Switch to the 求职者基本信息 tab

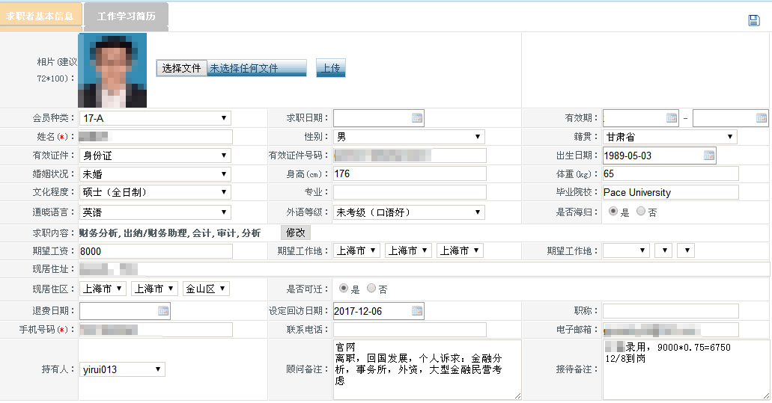pyautogui.click(x=40, y=16)
